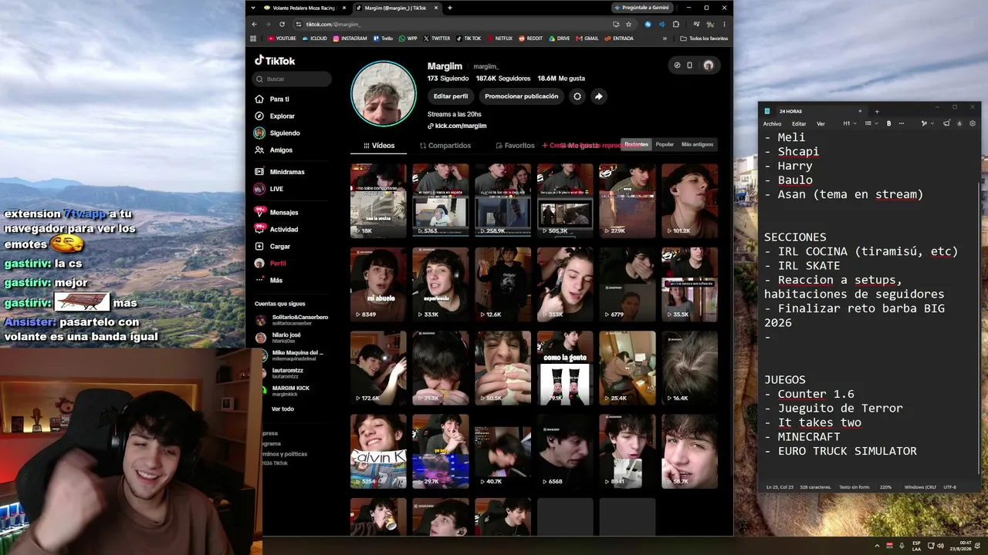Open the video with 258.9K views

(503, 200)
